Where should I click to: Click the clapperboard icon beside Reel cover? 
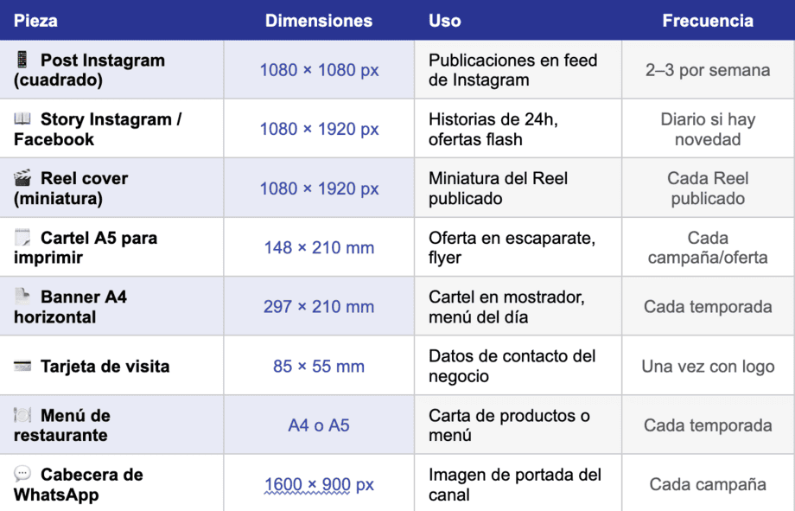[22, 177]
